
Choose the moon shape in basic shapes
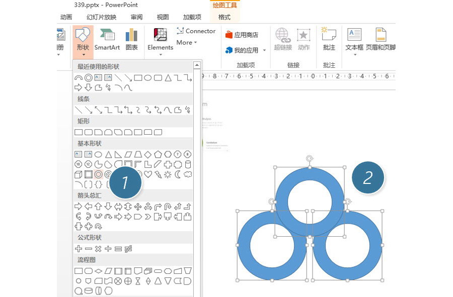coord(177,174)
